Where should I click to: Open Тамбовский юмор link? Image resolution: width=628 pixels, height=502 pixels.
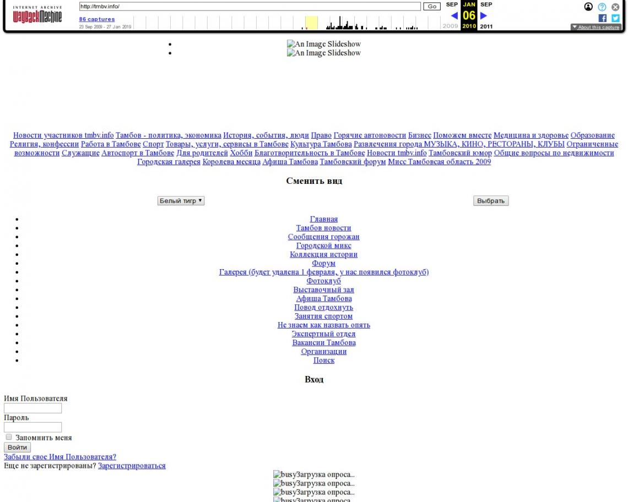point(460,153)
